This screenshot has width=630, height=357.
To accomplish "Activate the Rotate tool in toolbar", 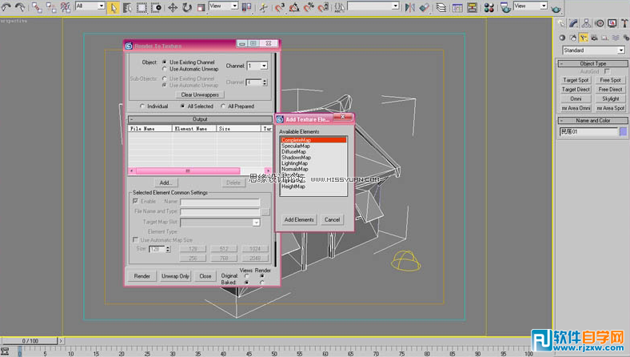I will 186,7.
